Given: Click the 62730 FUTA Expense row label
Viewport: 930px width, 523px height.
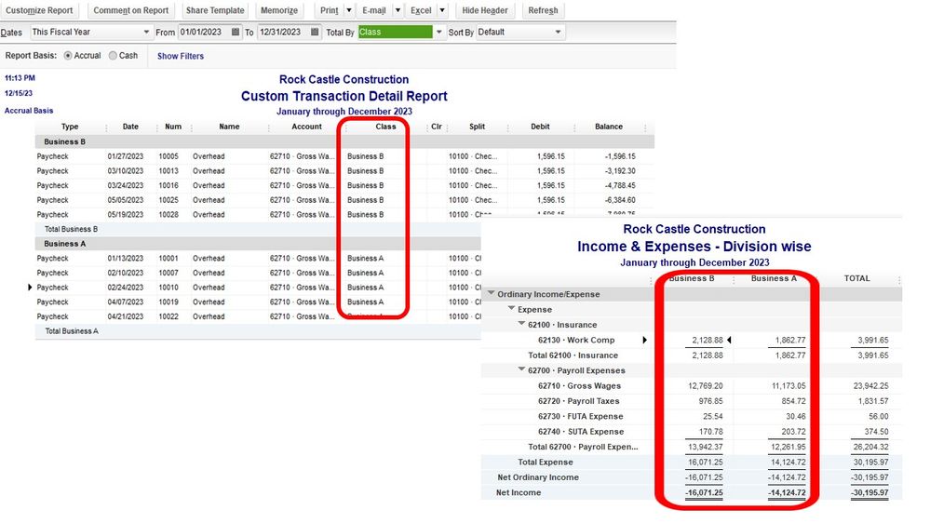Looking at the screenshot, I should point(580,417).
